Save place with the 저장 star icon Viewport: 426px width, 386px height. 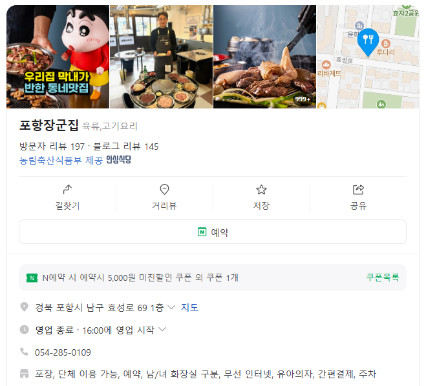(x=261, y=190)
